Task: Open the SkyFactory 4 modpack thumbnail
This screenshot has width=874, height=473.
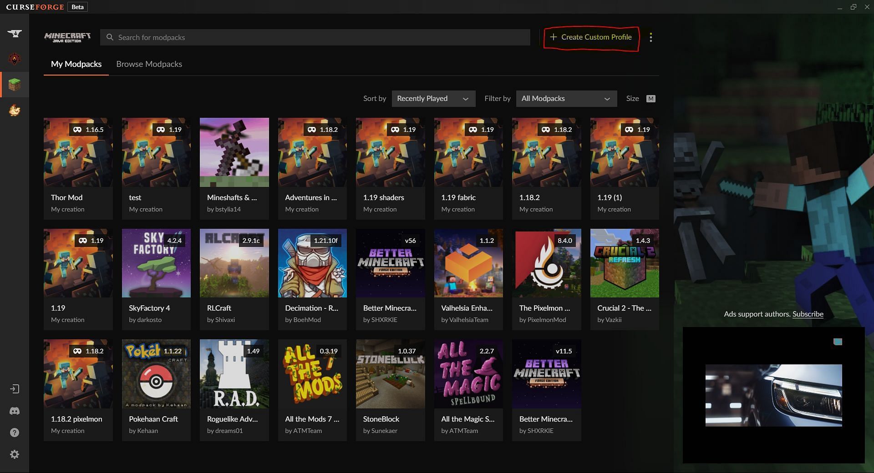Action: pyautogui.click(x=156, y=263)
